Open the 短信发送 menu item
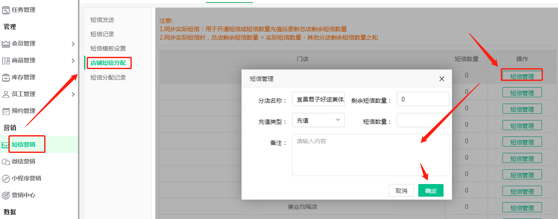Viewport: 558px width, 219px height. (x=102, y=20)
